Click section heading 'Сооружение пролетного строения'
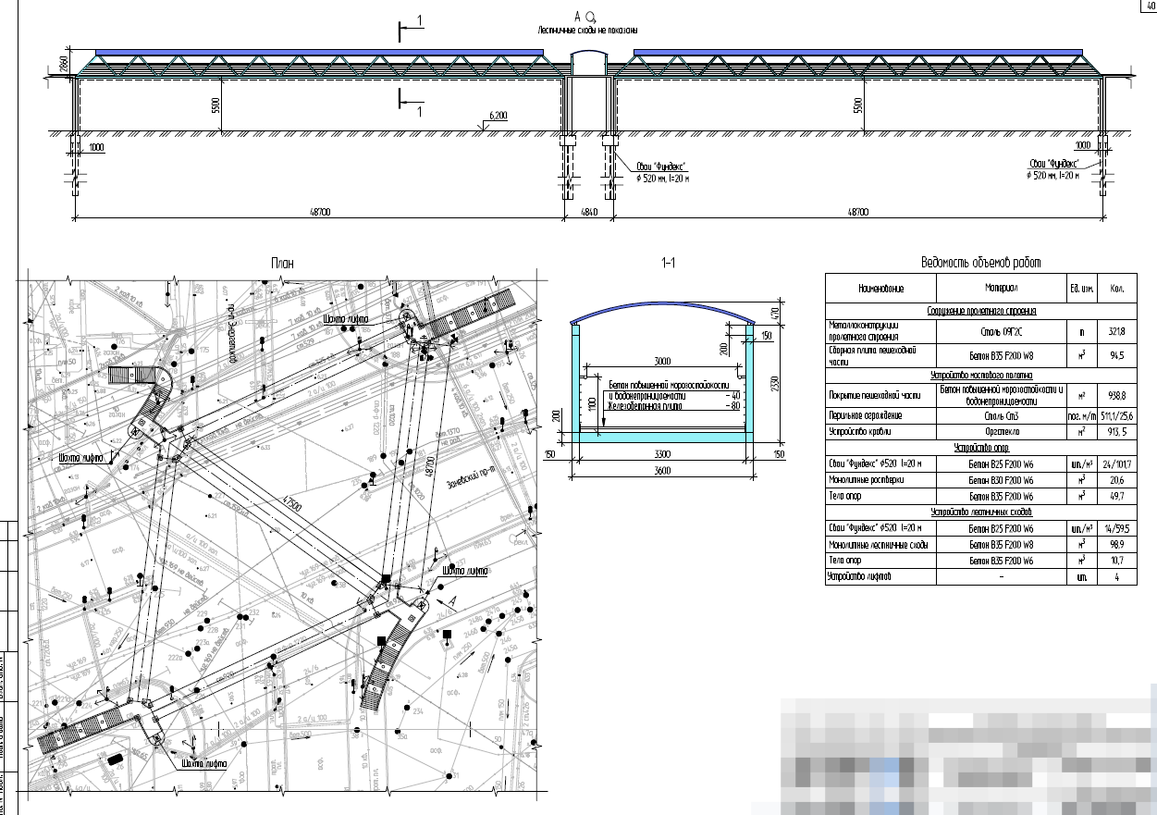The width and height of the screenshot is (1157, 815). (x=981, y=312)
